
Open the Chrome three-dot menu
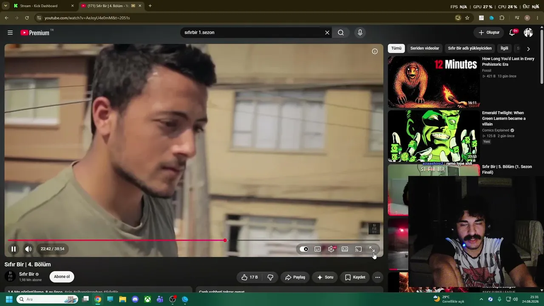(538, 18)
